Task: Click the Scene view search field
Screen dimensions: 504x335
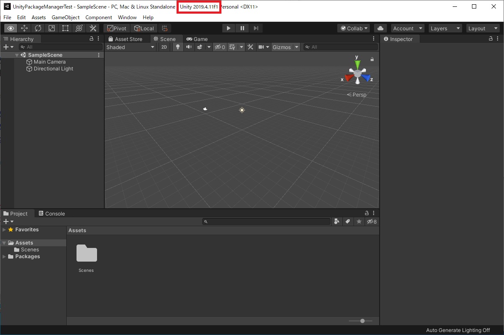Action: pyautogui.click(x=341, y=47)
